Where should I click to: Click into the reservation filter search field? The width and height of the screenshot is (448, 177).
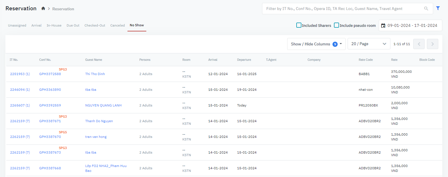342,9
